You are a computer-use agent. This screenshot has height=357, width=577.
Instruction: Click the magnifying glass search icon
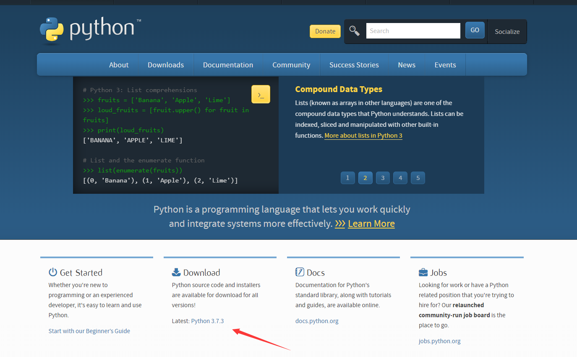(355, 31)
